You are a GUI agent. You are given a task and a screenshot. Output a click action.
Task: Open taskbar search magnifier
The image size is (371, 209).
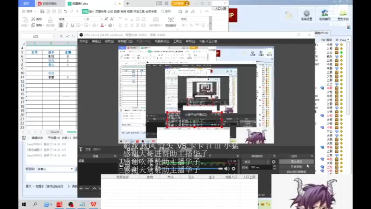(35, 204)
